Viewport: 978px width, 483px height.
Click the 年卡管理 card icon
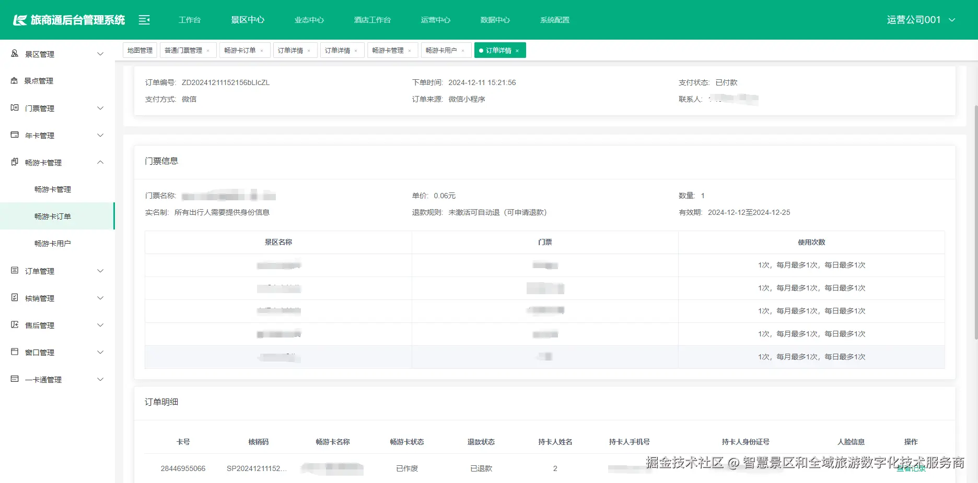pyautogui.click(x=13, y=135)
